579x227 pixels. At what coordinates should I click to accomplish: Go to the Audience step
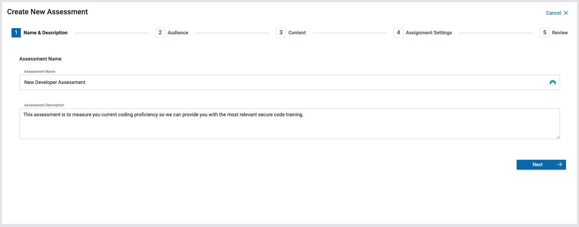(x=178, y=33)
